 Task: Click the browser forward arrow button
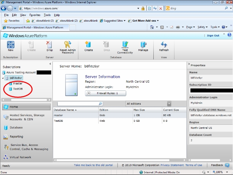pyautogui.click(x=10, y=8)
